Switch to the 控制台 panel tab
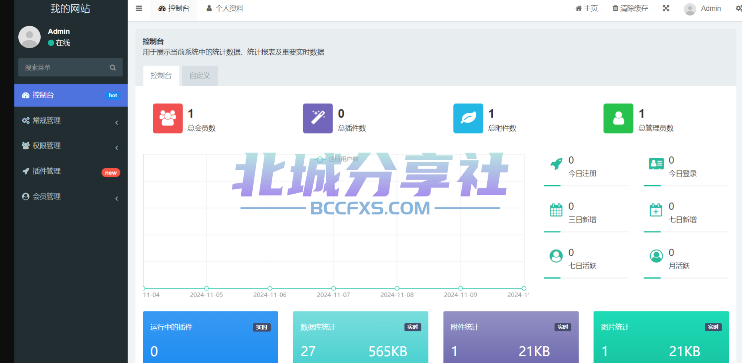Viewport: 742px width, 363px height. pyautogui.click(x=161, y=76)
